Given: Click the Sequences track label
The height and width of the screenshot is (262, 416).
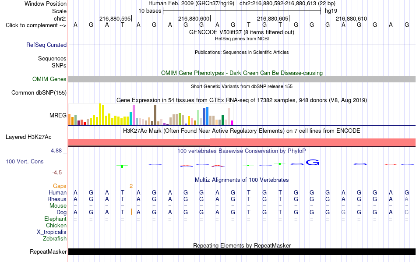Looking at the screenshot, I should 52,58.
